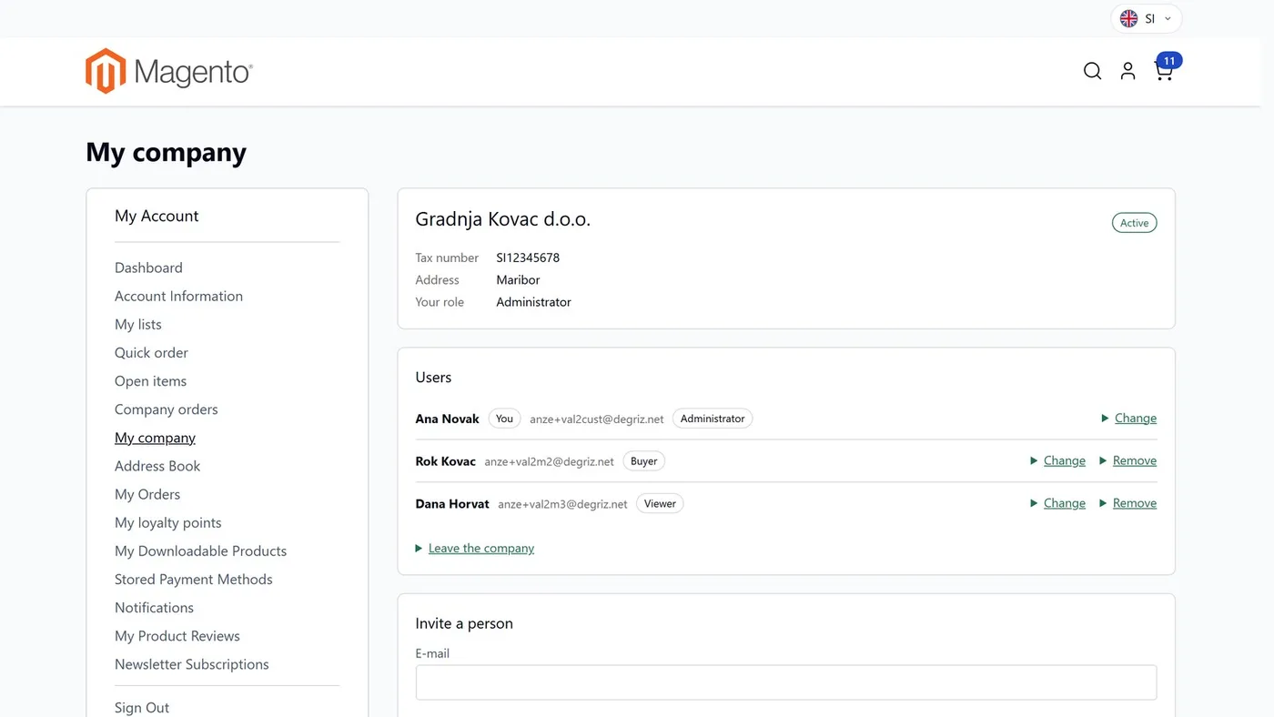Open Company orders
Screen dimensions: 1274x717
(166, 409)
